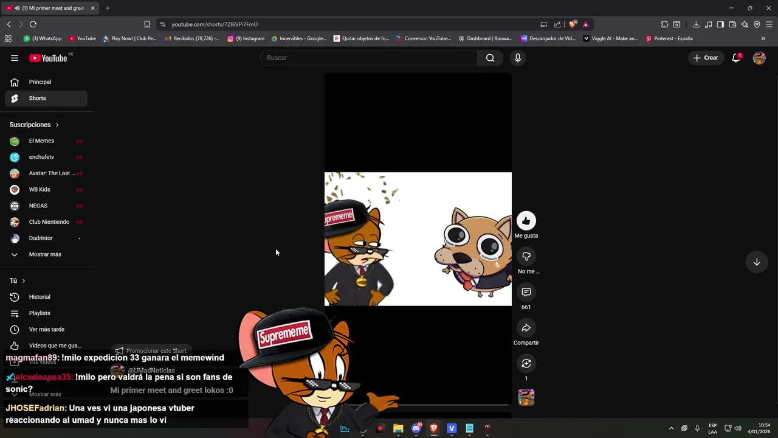Open the Brave main menu
The image size is (778, 438).
pyautogui.click(x=769, y=24)
